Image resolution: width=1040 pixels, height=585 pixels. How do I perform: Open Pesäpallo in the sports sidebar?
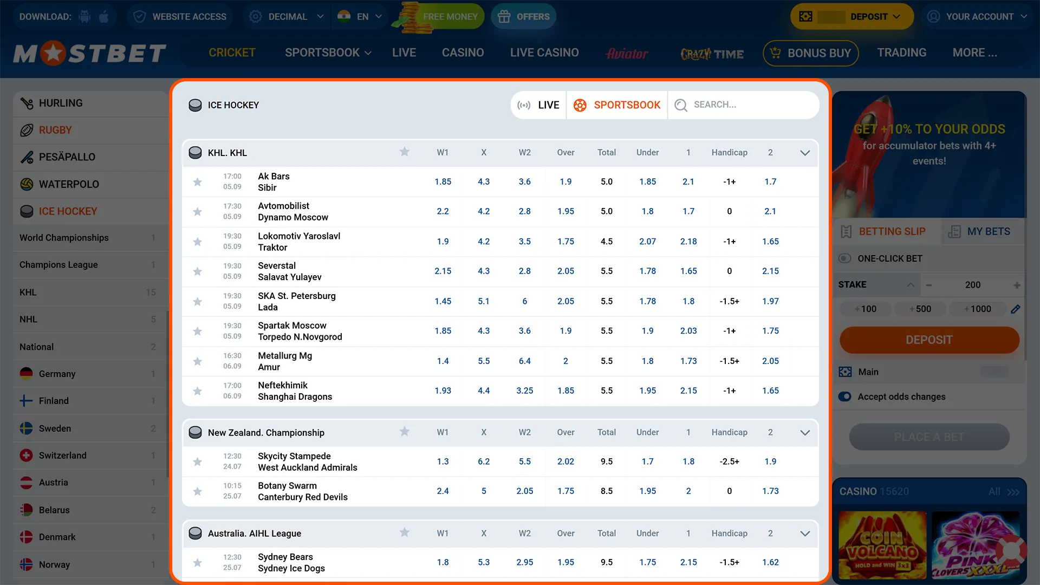point(90,157)
